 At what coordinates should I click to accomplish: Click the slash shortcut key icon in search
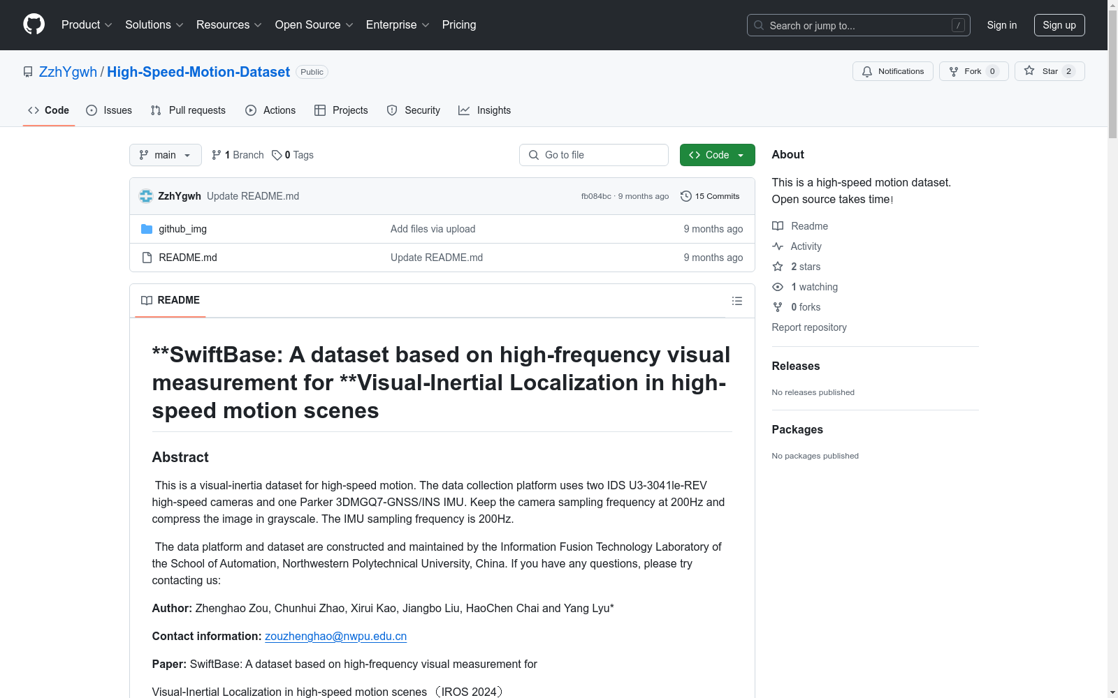(x=958, y=25)
